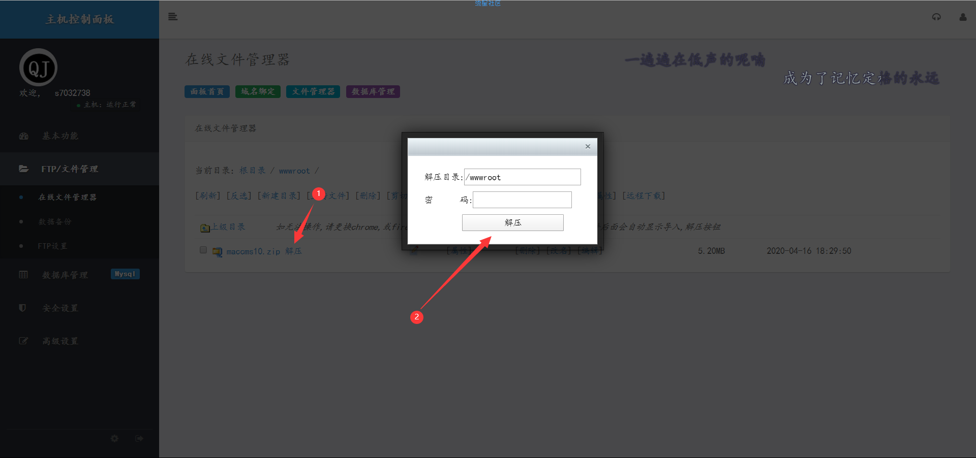
Task: Click the 上级目录 folder-up icon
Action: coord(205,228)
